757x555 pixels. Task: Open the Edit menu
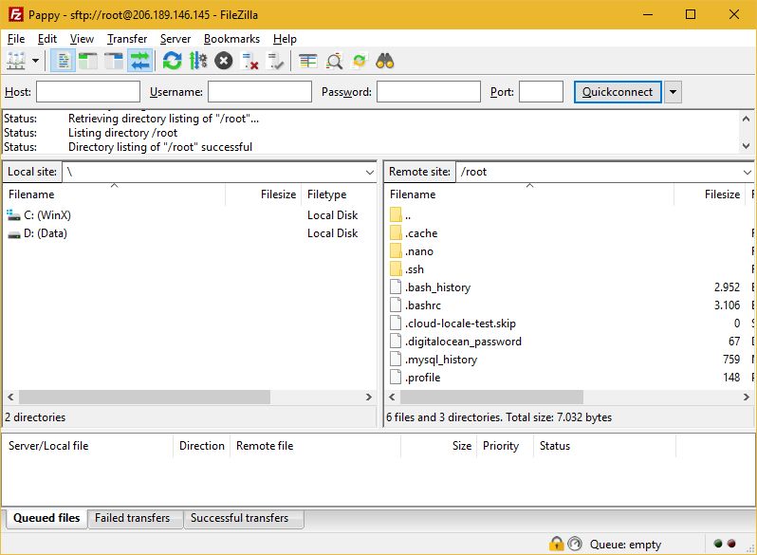pyautogui.click(x=47, y=39)
